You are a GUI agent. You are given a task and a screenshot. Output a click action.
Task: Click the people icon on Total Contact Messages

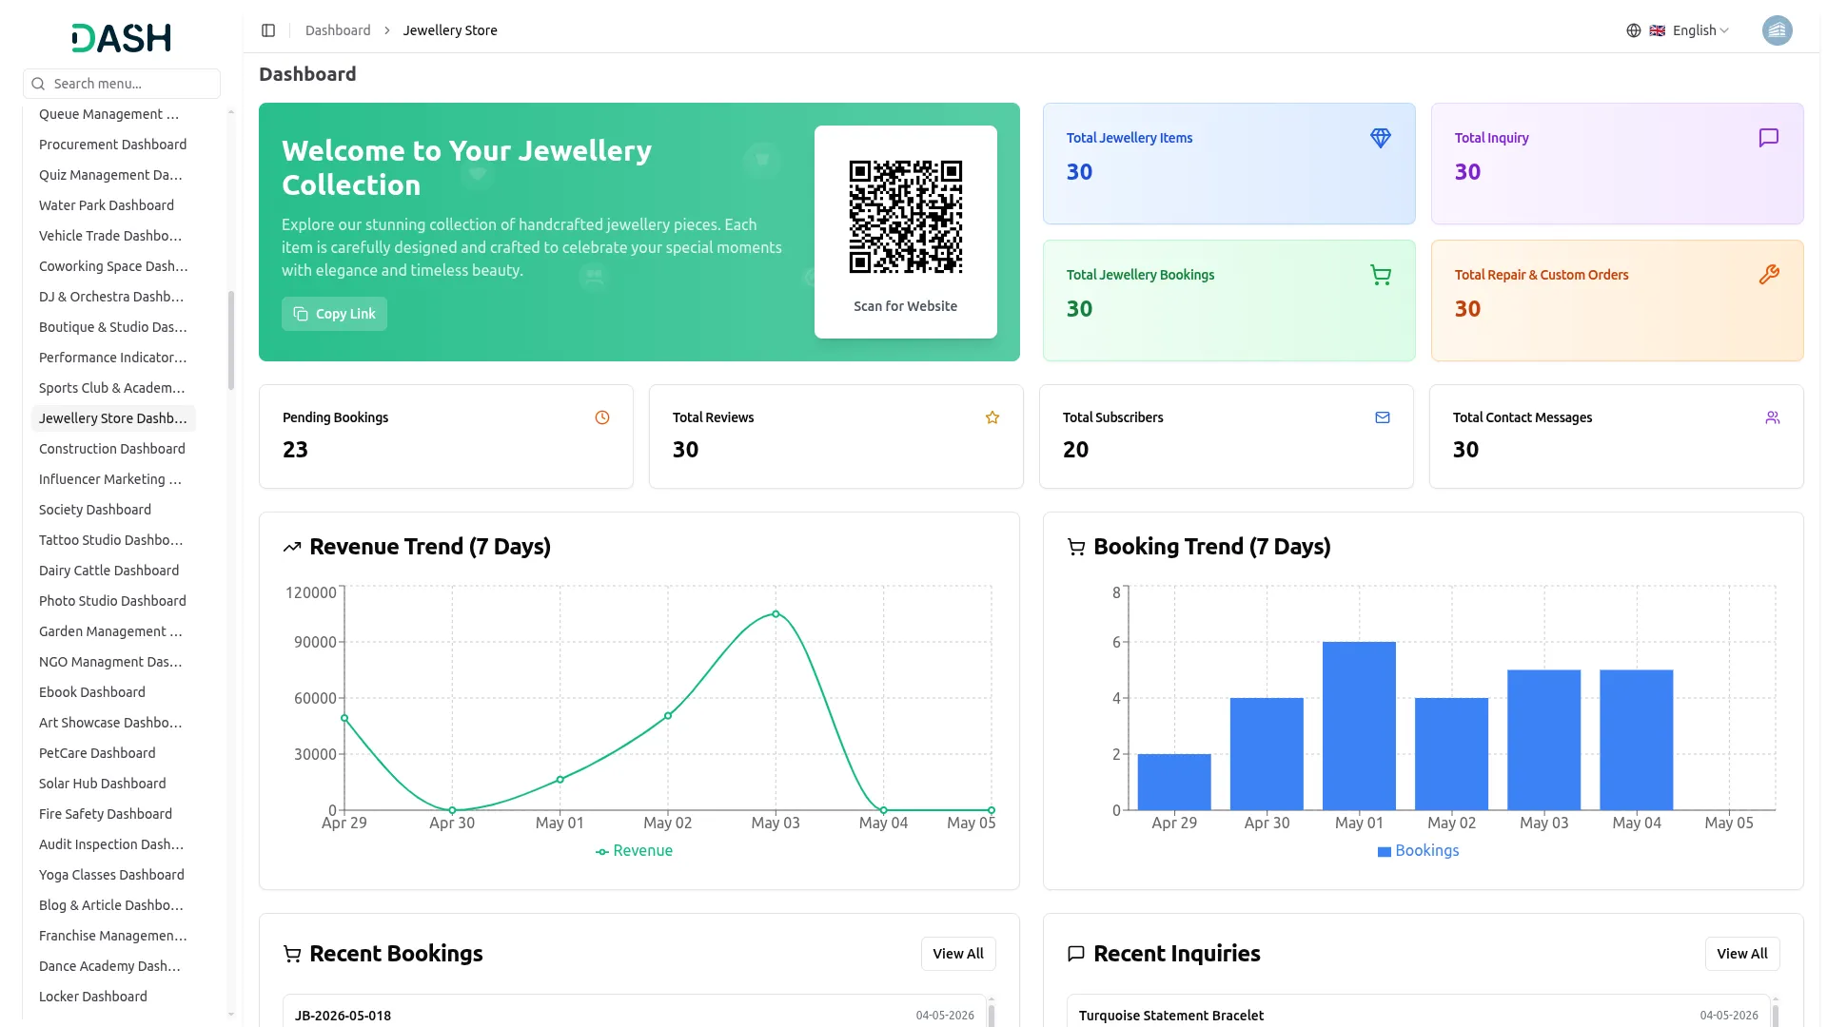click(x=1773, y=417)
